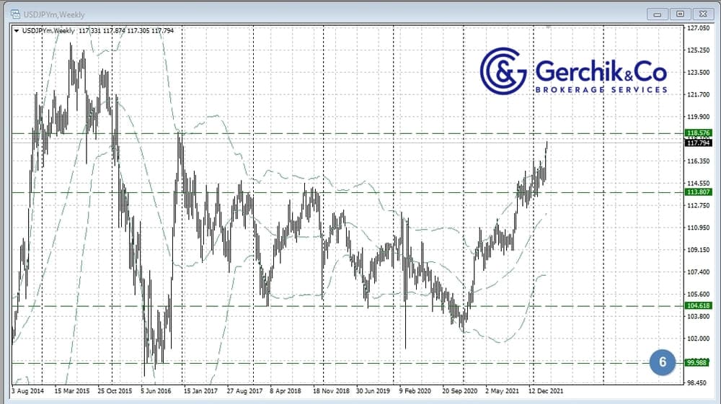Expand the triangle beside USDJPYm,Weekly label

(17, 30)
